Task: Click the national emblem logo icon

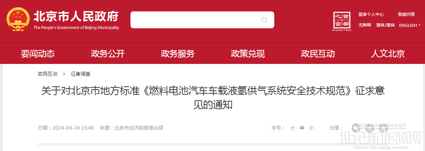Action: point(18,20)
